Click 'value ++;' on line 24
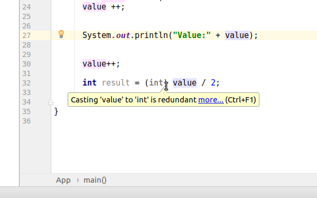Viewport: 317px width, 198px height. [x=104, y=7]
